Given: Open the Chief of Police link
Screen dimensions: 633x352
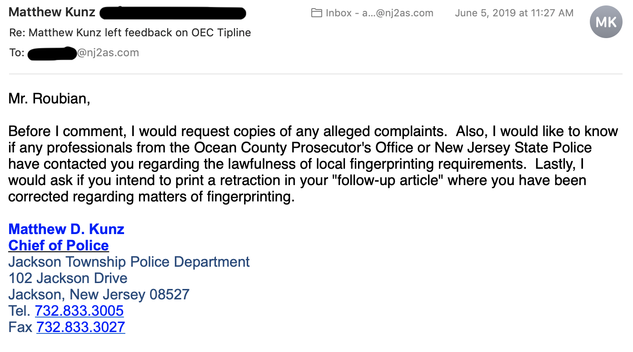Looking at the screenshot, I should click(59, 245).
